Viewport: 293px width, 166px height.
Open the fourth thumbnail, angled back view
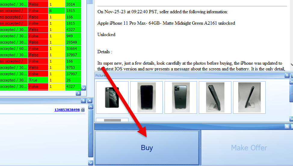(215, 97)
